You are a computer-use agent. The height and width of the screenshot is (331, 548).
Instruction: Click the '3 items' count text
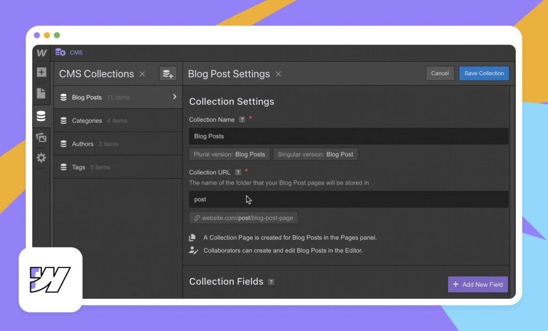tap(108, 144)
